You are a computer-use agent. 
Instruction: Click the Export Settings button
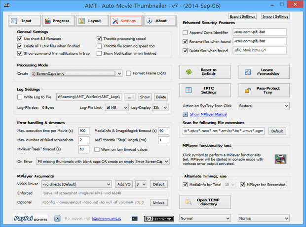tap(242, 16)
